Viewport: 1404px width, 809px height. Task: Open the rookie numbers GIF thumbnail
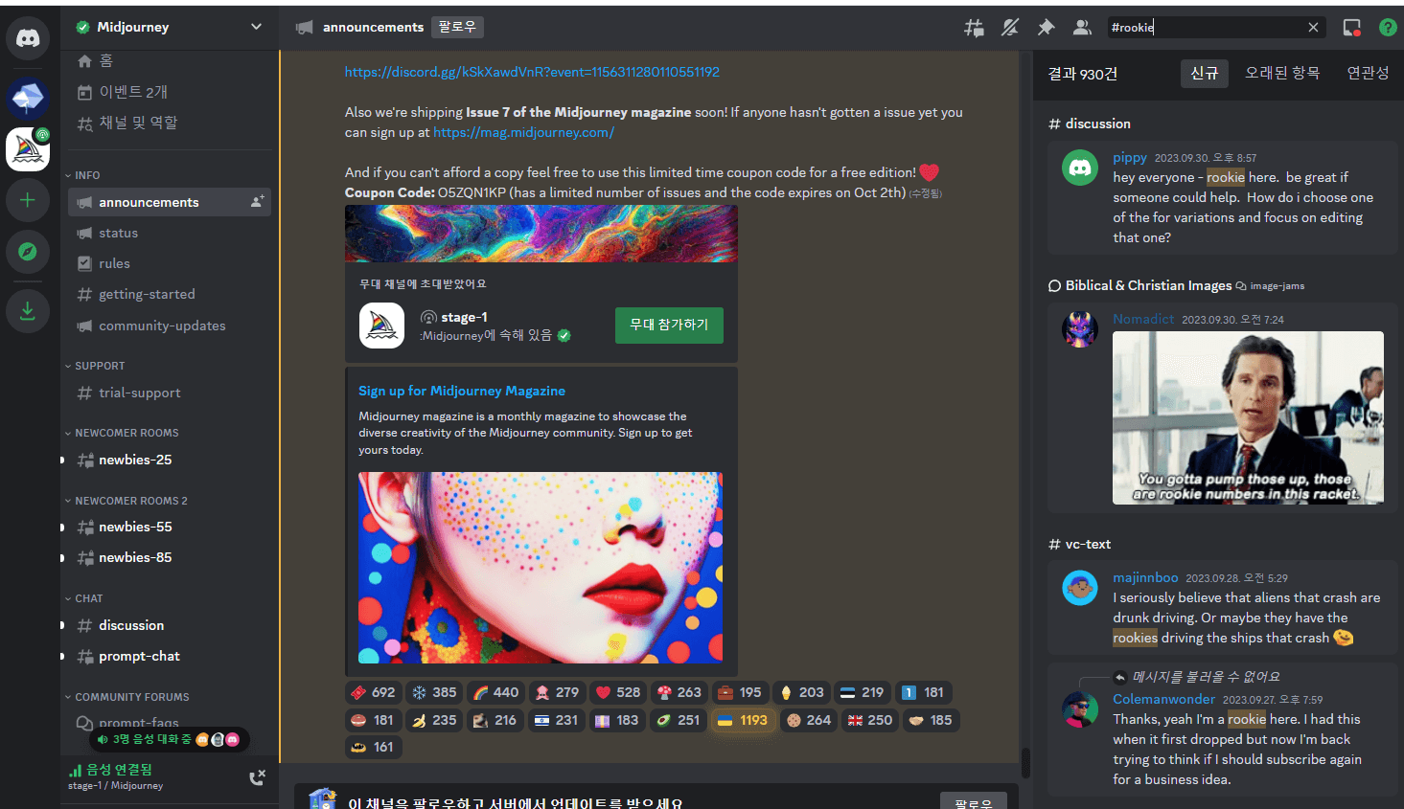[1248, 417]
